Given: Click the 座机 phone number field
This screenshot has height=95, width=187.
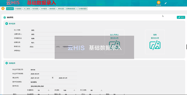Looking at the screenshot, I should tap(43, 47).
